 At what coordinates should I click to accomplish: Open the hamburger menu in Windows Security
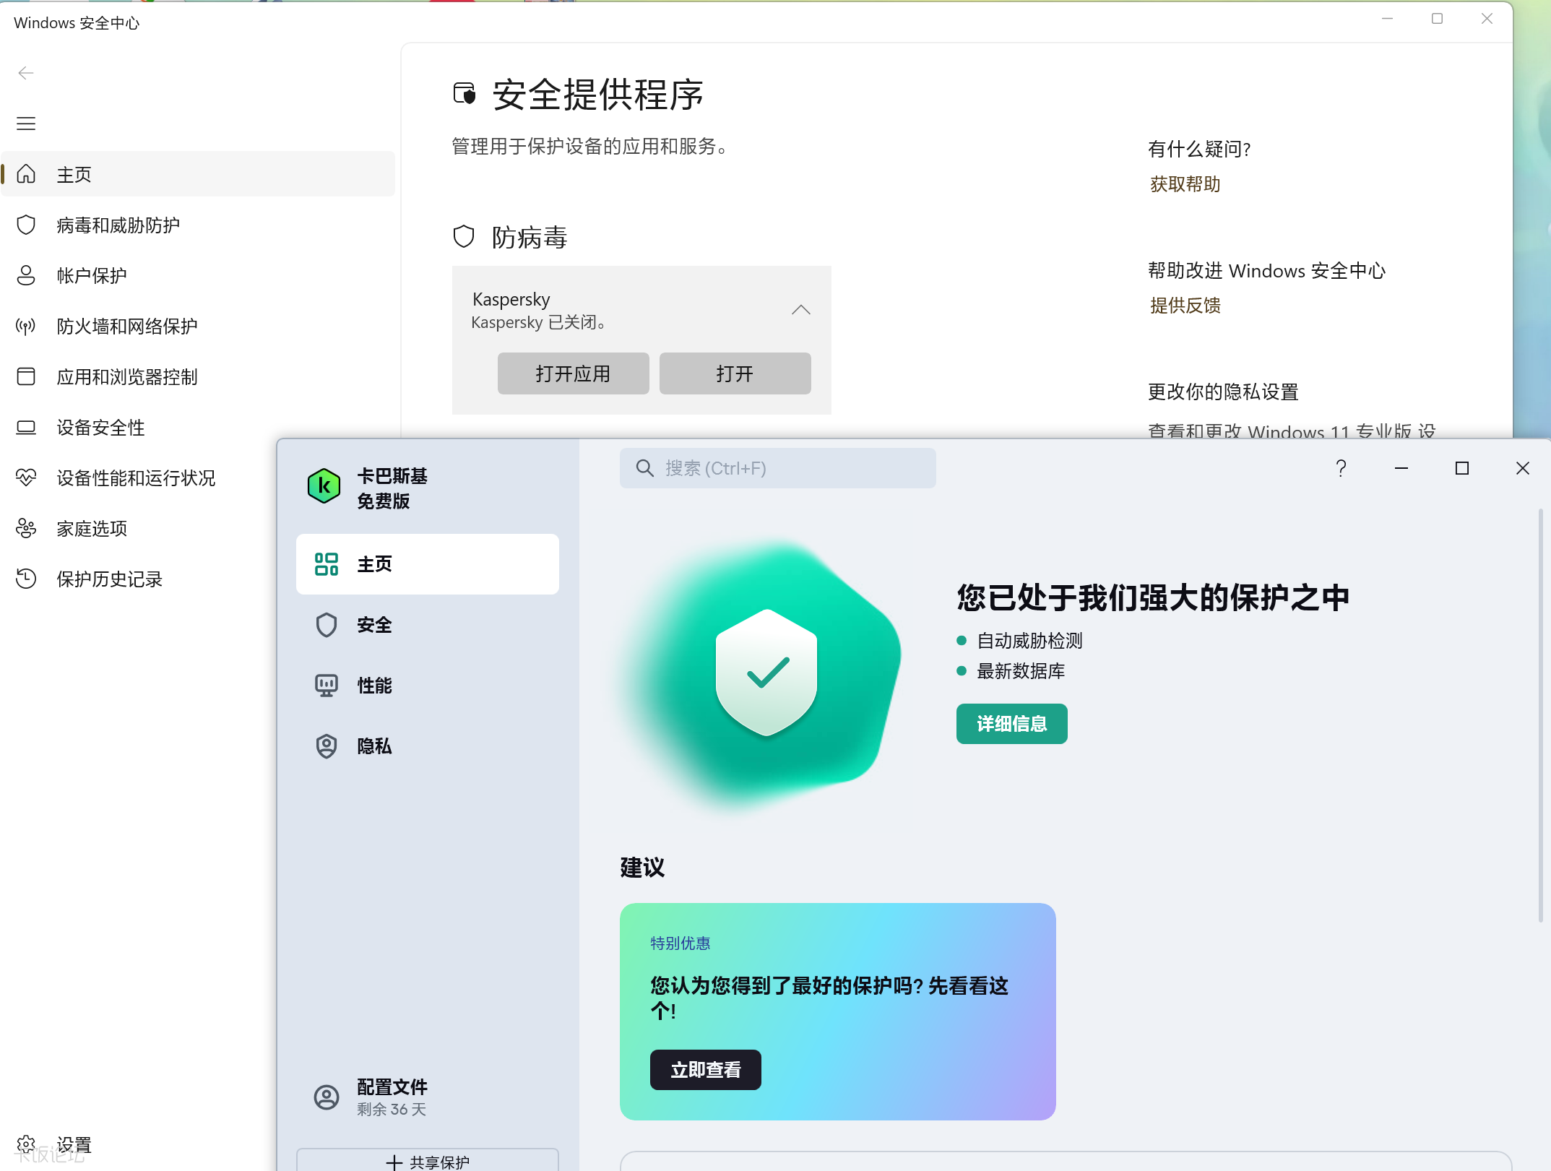tap(26, 124)
